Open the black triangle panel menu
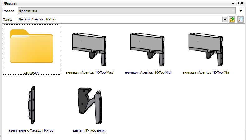Viewport: 246px width, 140px height. [x=241, y=11]
